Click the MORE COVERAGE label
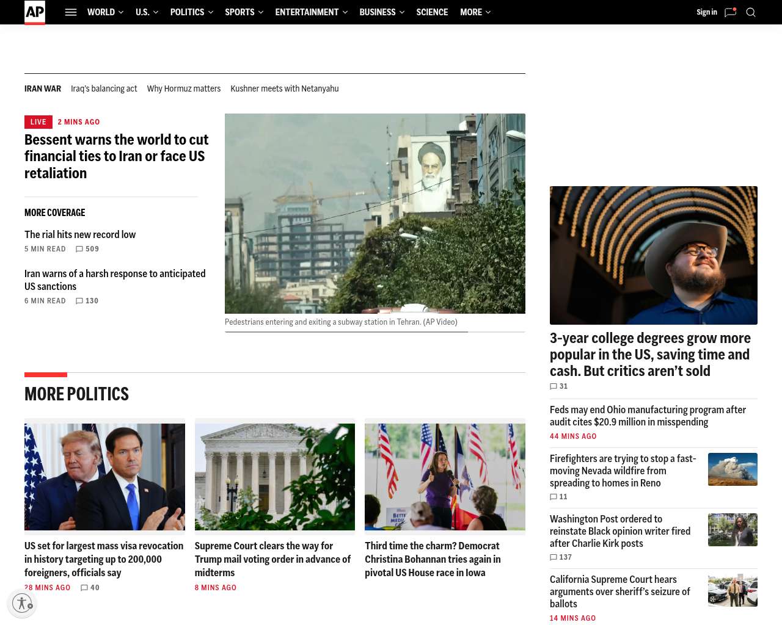This screenshot has width=782, height=625. tap(55, 212)
